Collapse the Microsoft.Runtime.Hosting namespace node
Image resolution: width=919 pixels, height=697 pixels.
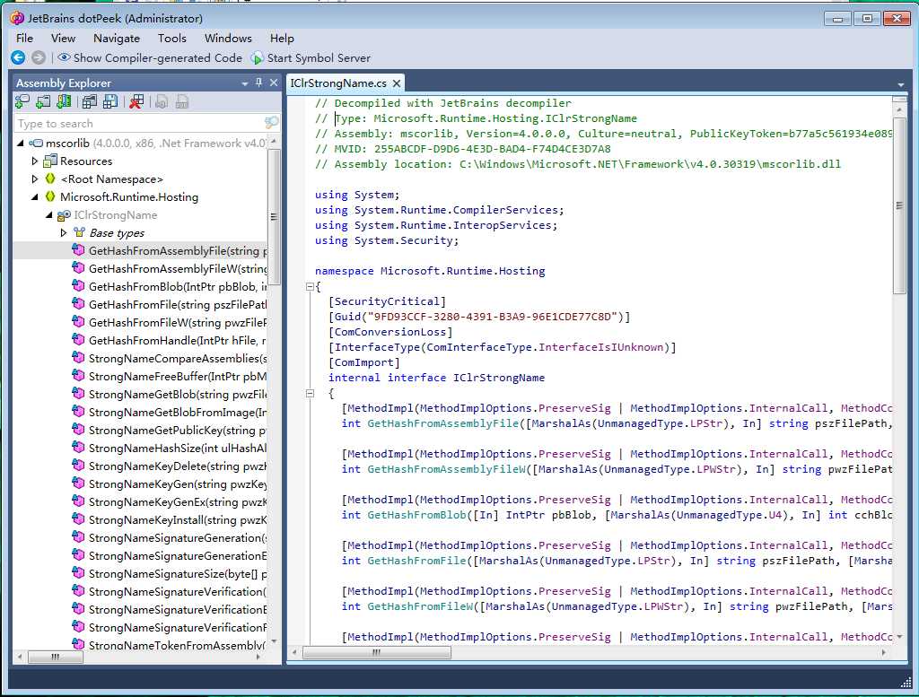click(x=35, y=197)
